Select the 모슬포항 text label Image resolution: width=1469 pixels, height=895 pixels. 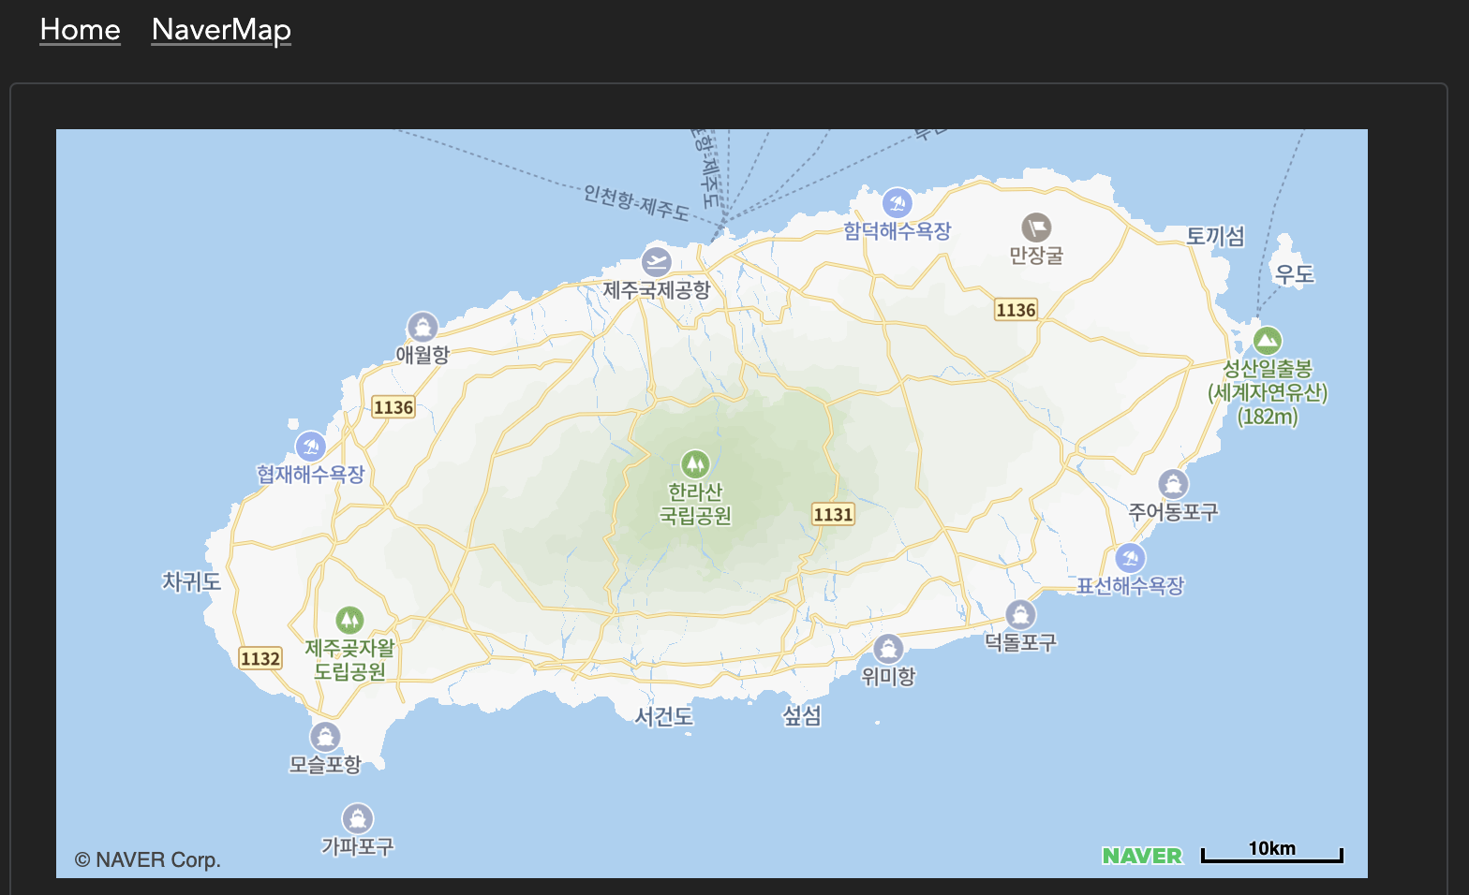[325, 765]
